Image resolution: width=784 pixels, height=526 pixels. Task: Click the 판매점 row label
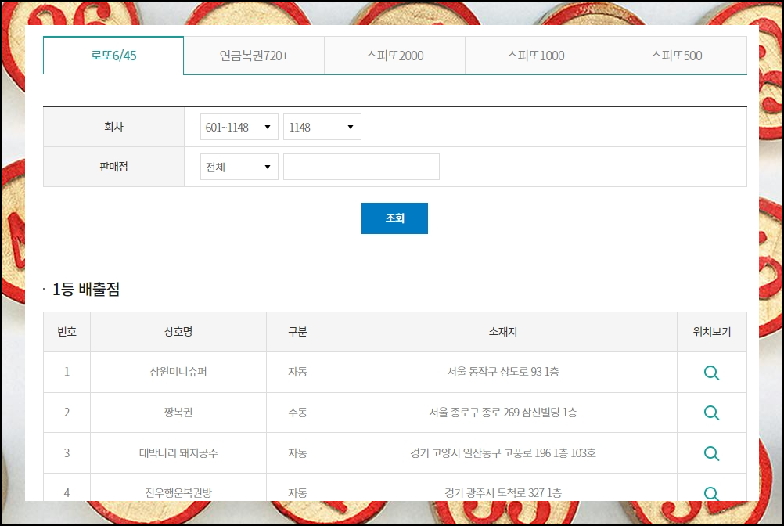click(113, 167)
